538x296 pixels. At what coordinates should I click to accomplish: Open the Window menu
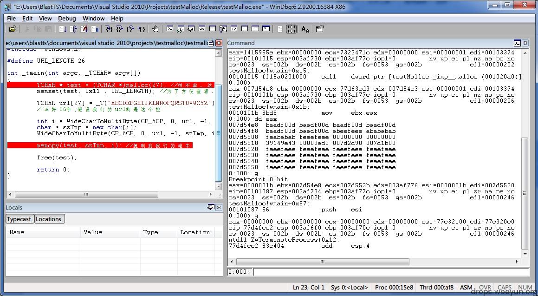click(93, 18)
